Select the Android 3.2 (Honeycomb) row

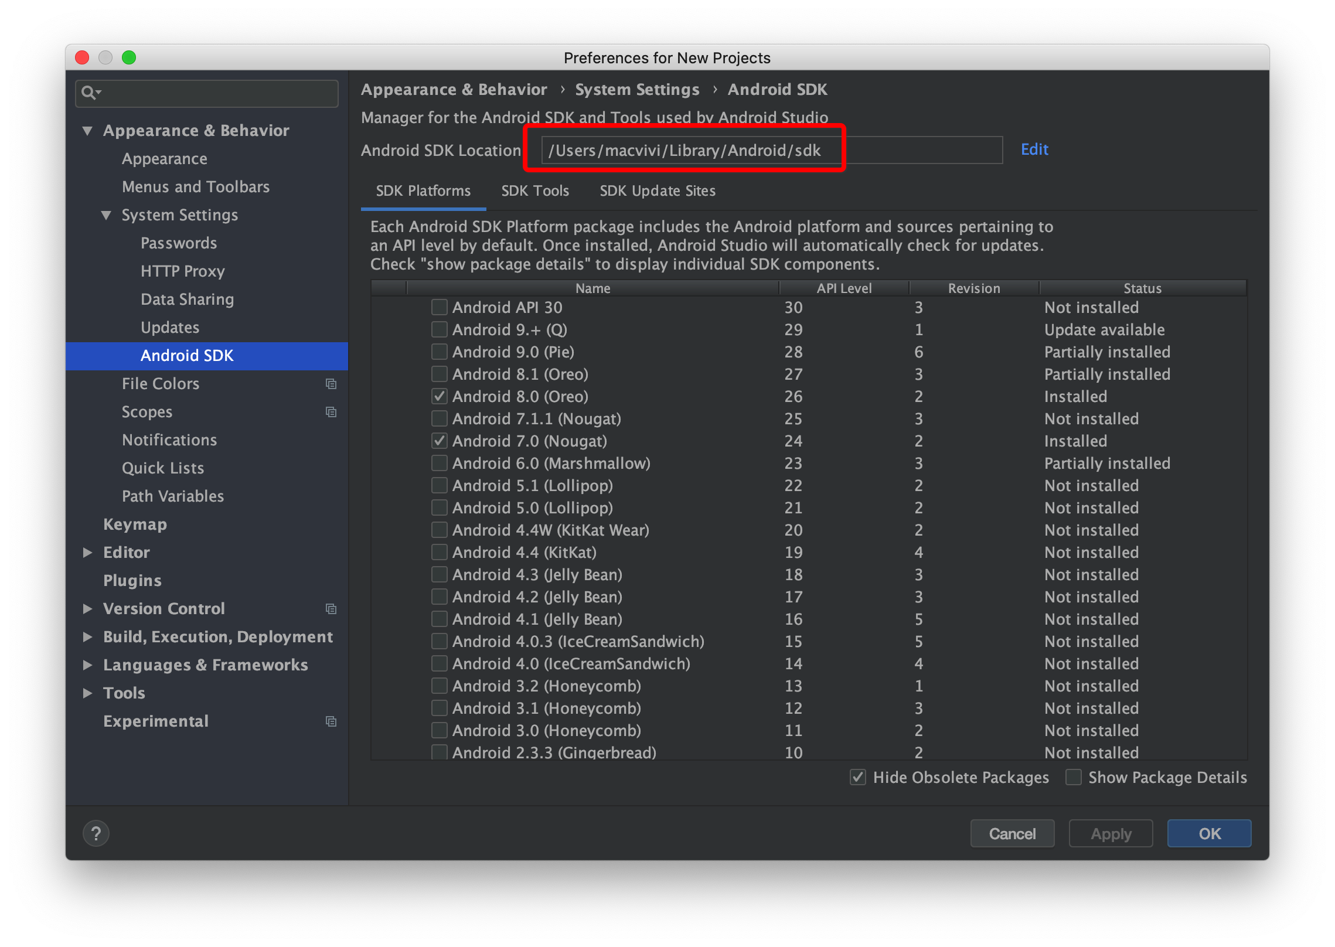tap(809, 686)
